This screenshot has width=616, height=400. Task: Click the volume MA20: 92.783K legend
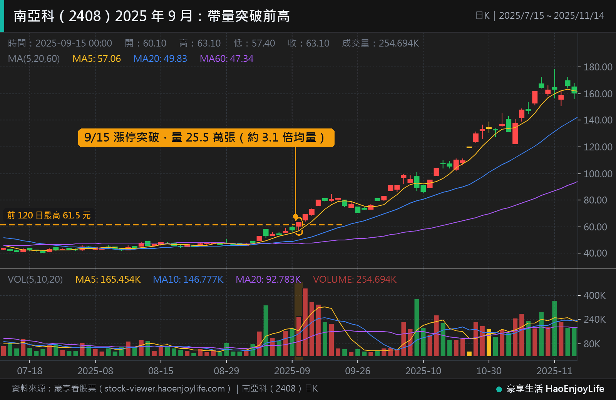tap(268, 279)
